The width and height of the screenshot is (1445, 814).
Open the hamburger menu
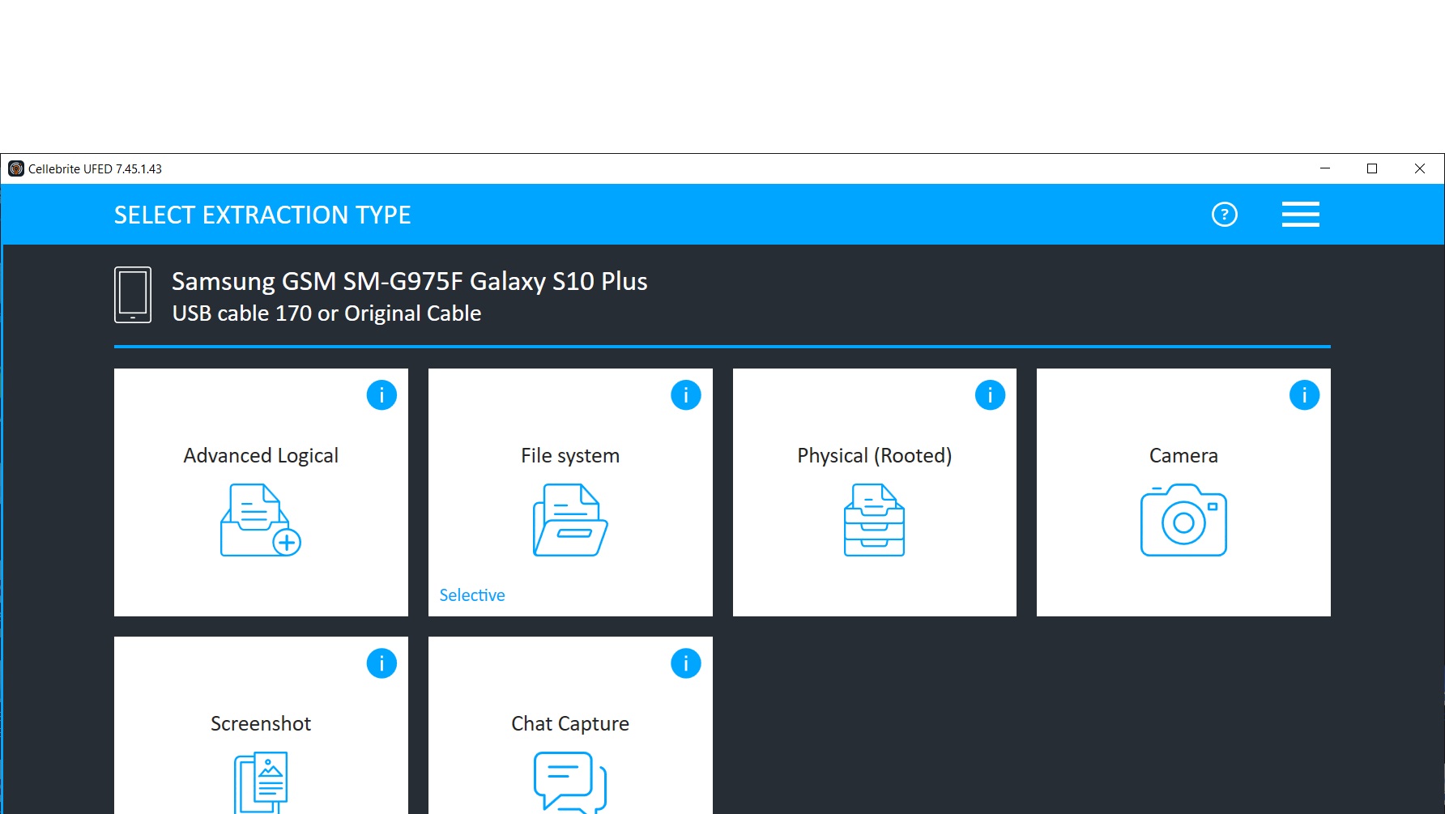pos(1300,215)
